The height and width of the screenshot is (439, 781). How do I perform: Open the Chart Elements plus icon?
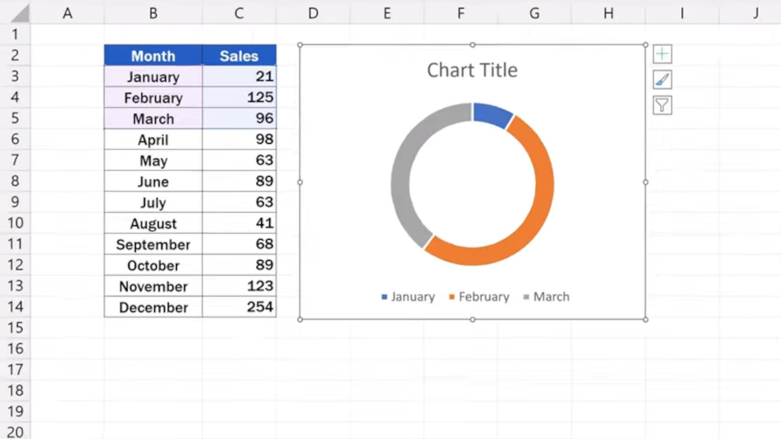pos(662,54)
